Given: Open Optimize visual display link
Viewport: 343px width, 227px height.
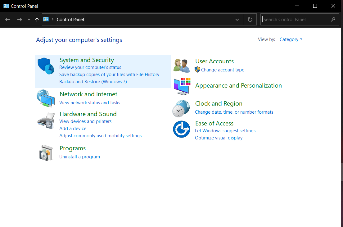Looking at the screenshot, I should tap(219, 138).
